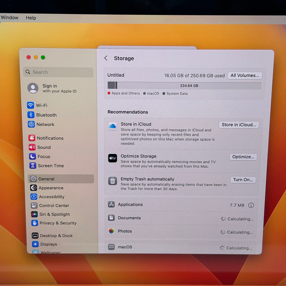Click the Trash can icon

pos(113,181)
